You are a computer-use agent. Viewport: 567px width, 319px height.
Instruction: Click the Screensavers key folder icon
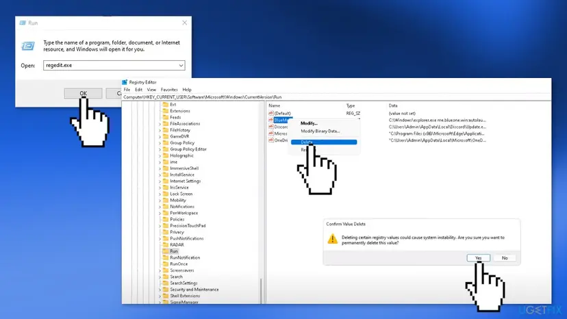(166, 270)
